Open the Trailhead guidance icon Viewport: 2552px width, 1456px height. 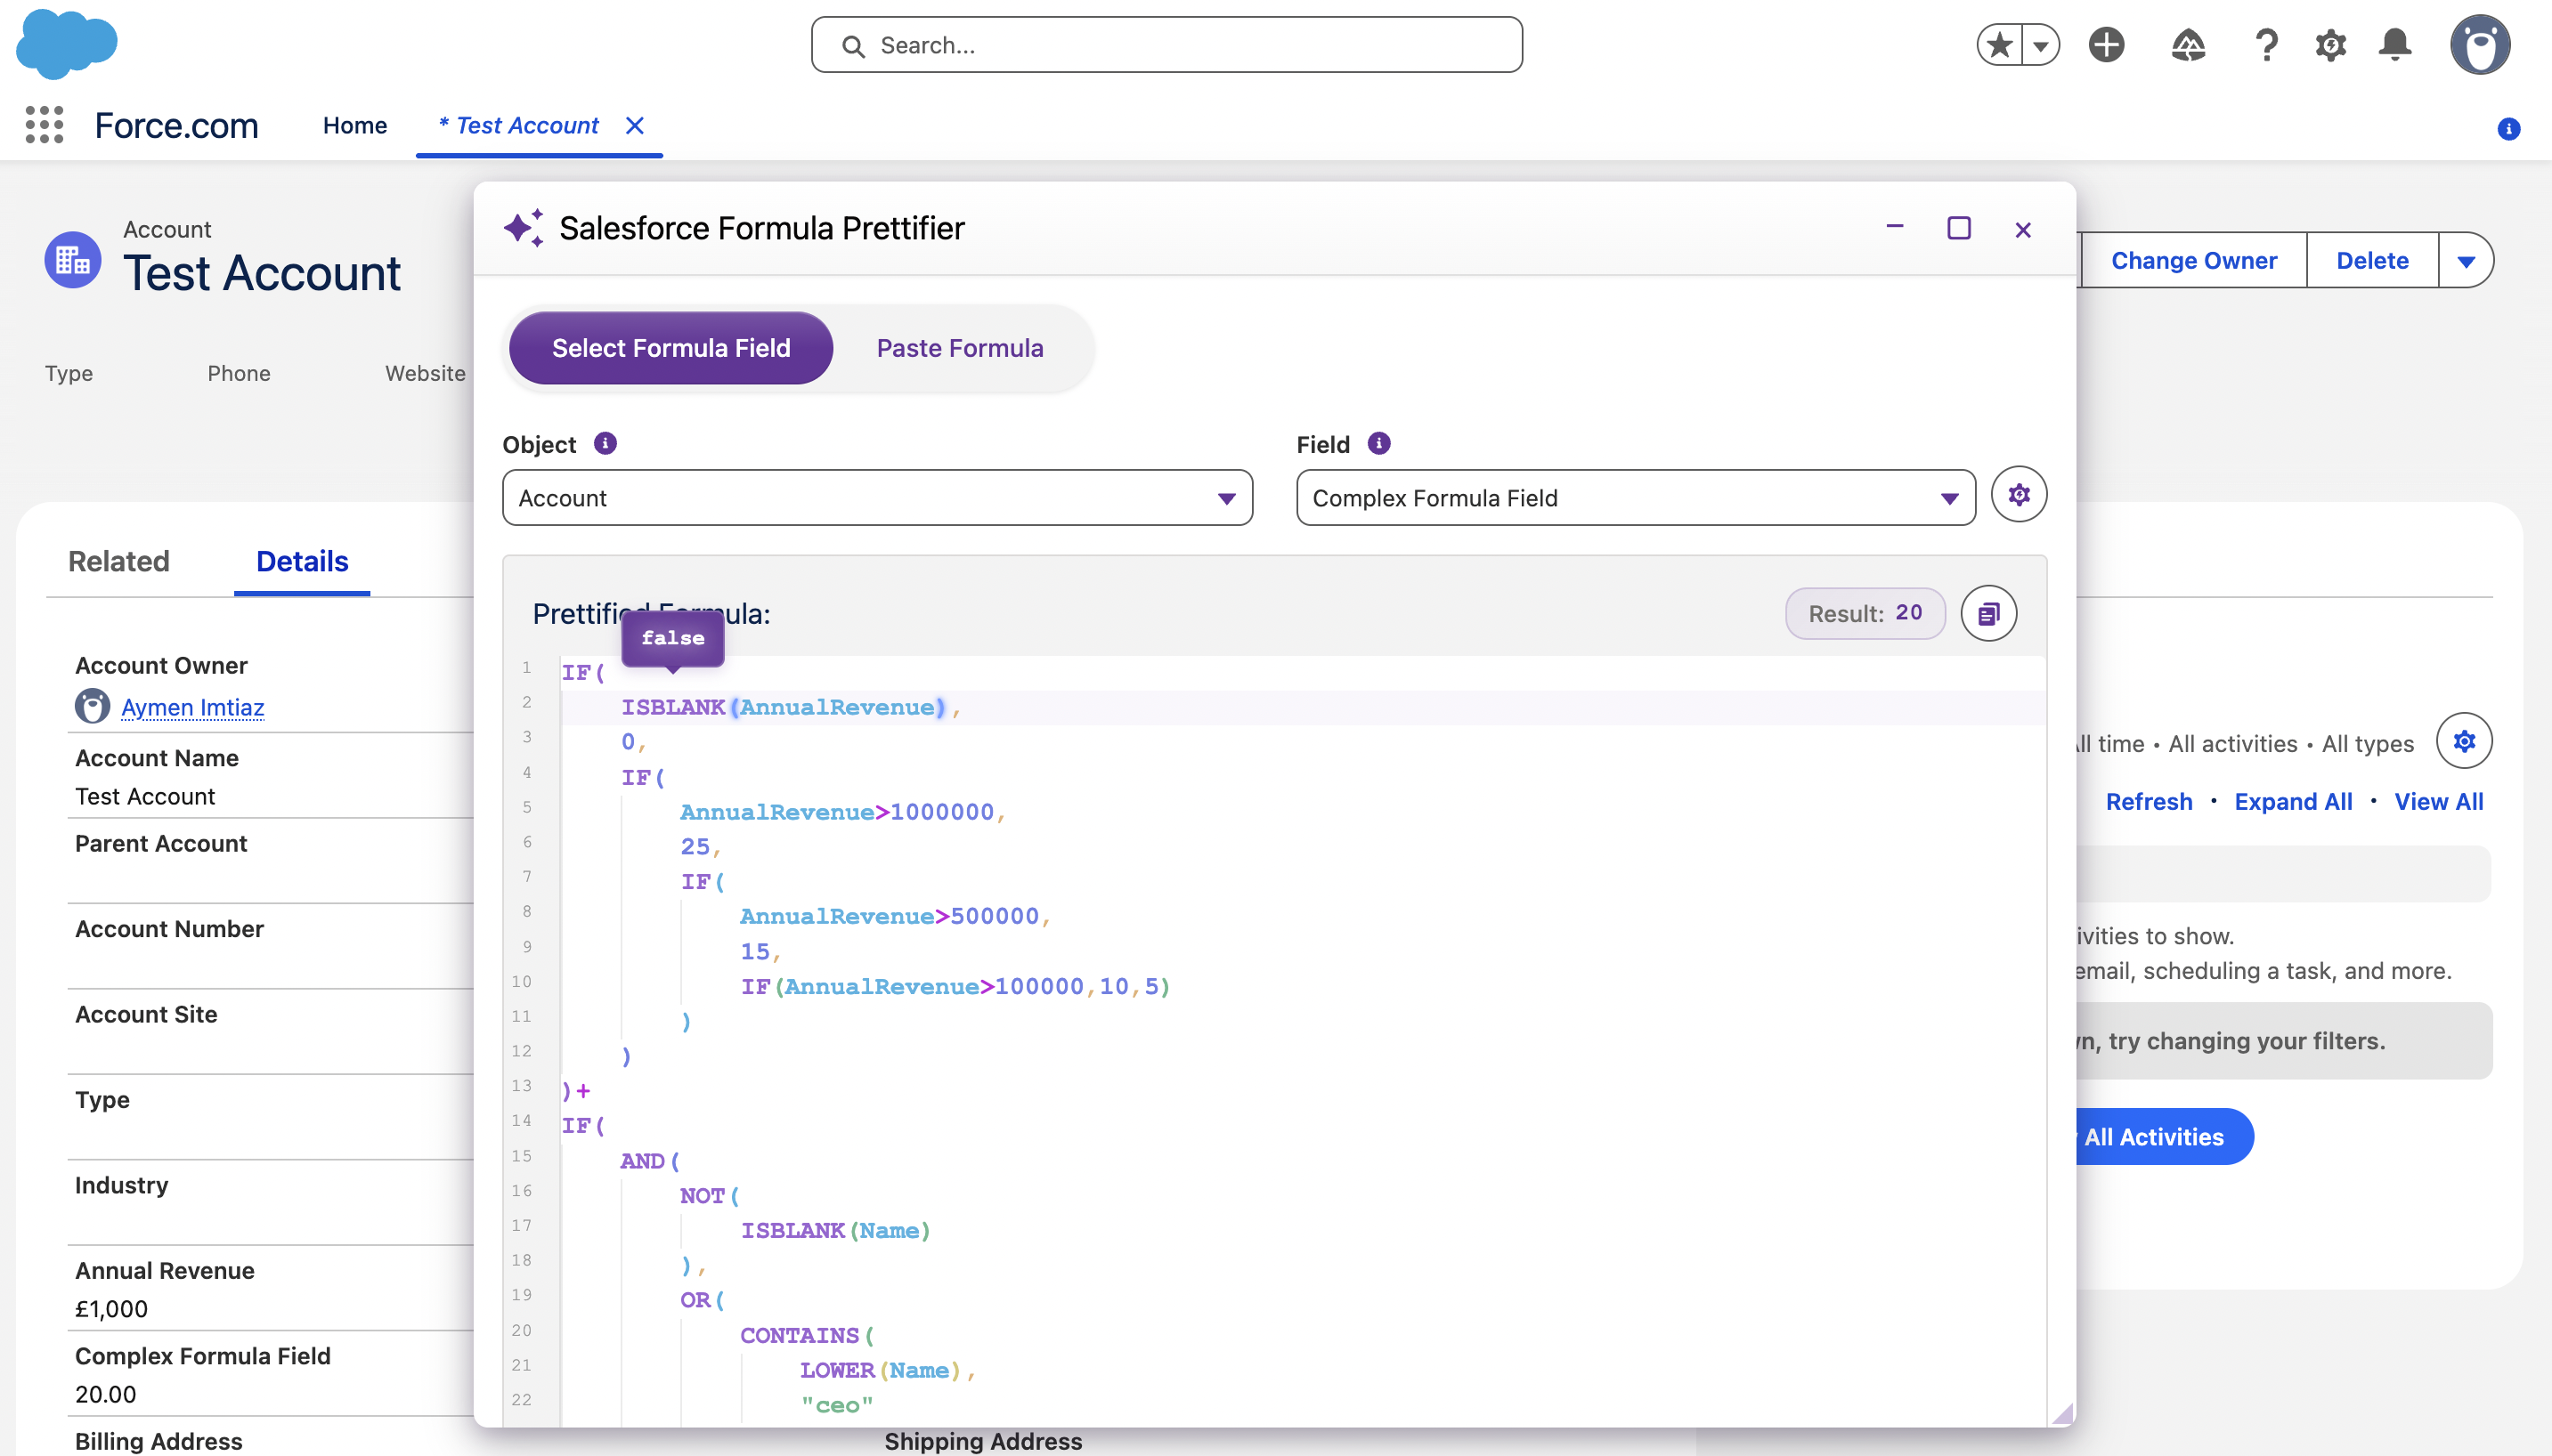click(x=2188, y=45)
